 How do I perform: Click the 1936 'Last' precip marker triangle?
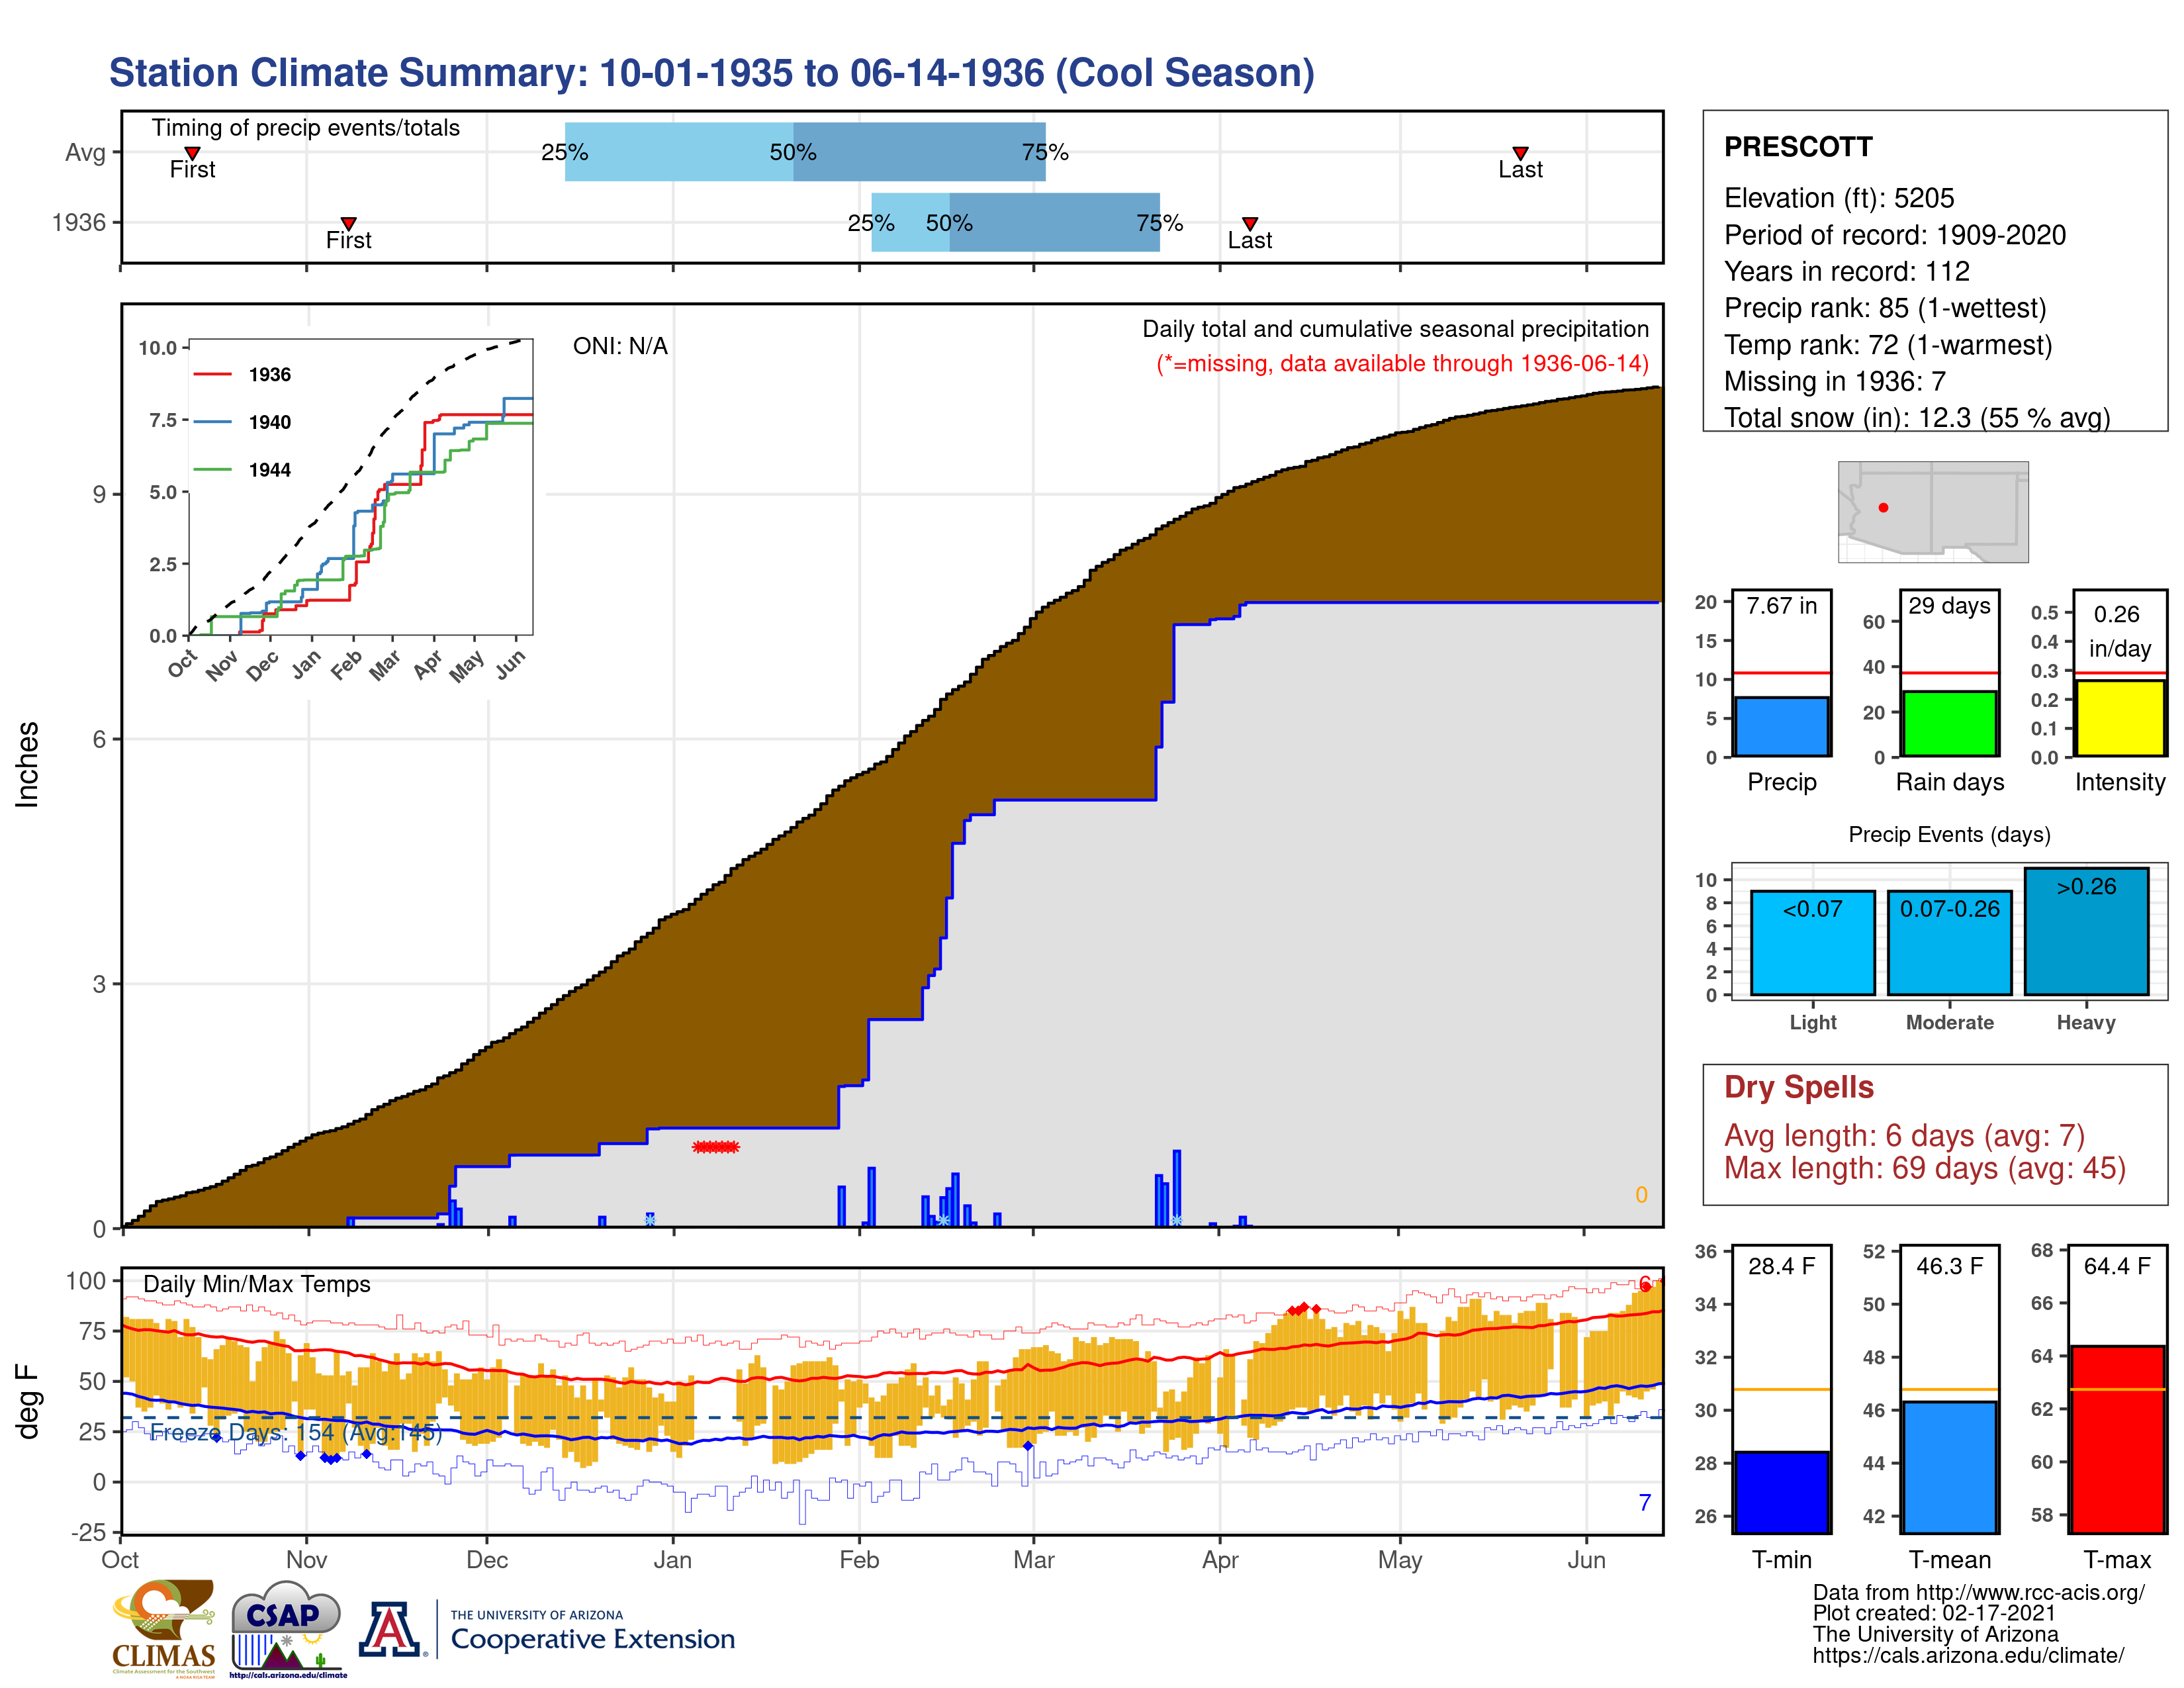tap(1250, 223)
